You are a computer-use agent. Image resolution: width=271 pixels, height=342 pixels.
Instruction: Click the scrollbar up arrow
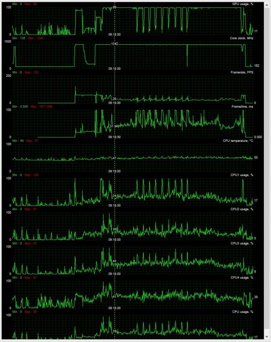pos(267,5)
